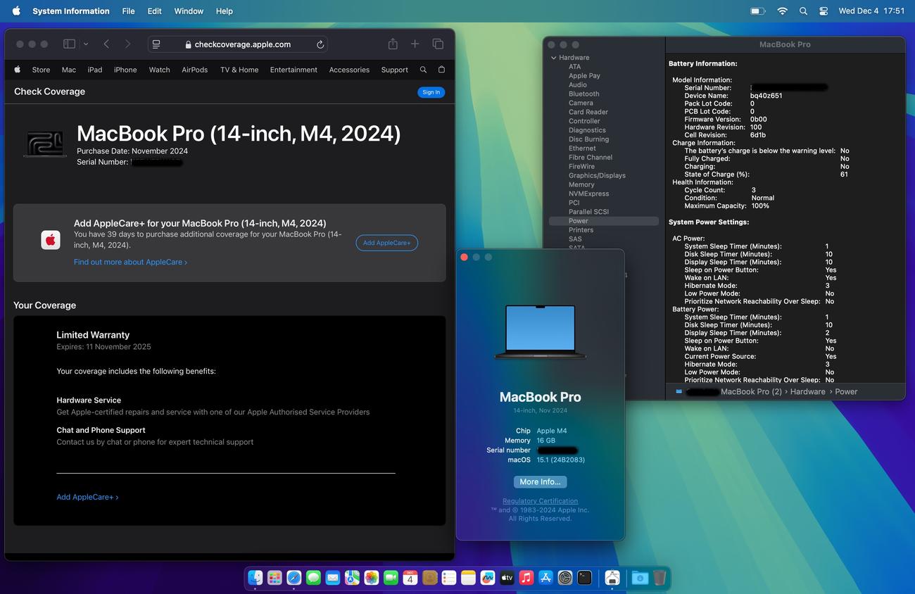The image size is (915, 594).
Task: Open the Apple TV app in the Dock
Action: (507, 578)
